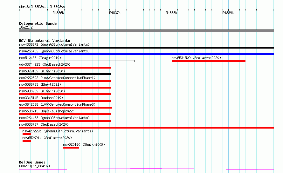Open the nsv5586763 (Ebert2021) label
The width and height of the screenshot is (283, 173).
[x=40, y=84]
